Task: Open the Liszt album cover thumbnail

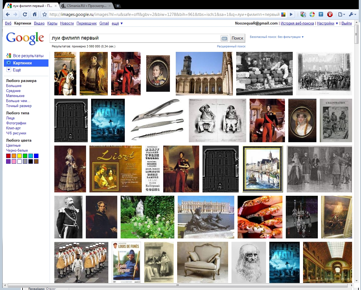Action: coord(116,169)
